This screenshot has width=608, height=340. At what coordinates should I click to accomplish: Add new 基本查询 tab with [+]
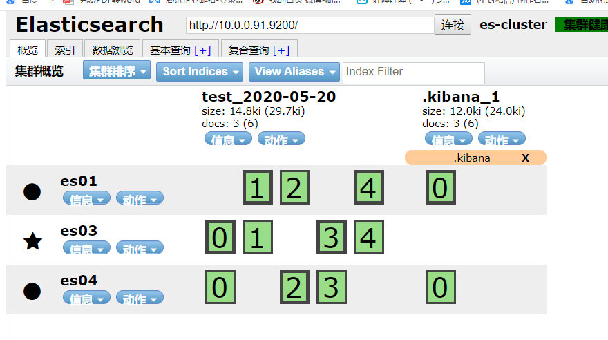[202, 50]
